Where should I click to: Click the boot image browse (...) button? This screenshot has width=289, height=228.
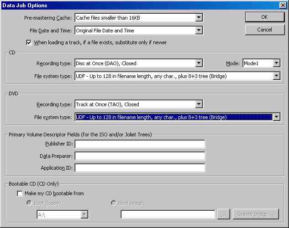point(224,214)
